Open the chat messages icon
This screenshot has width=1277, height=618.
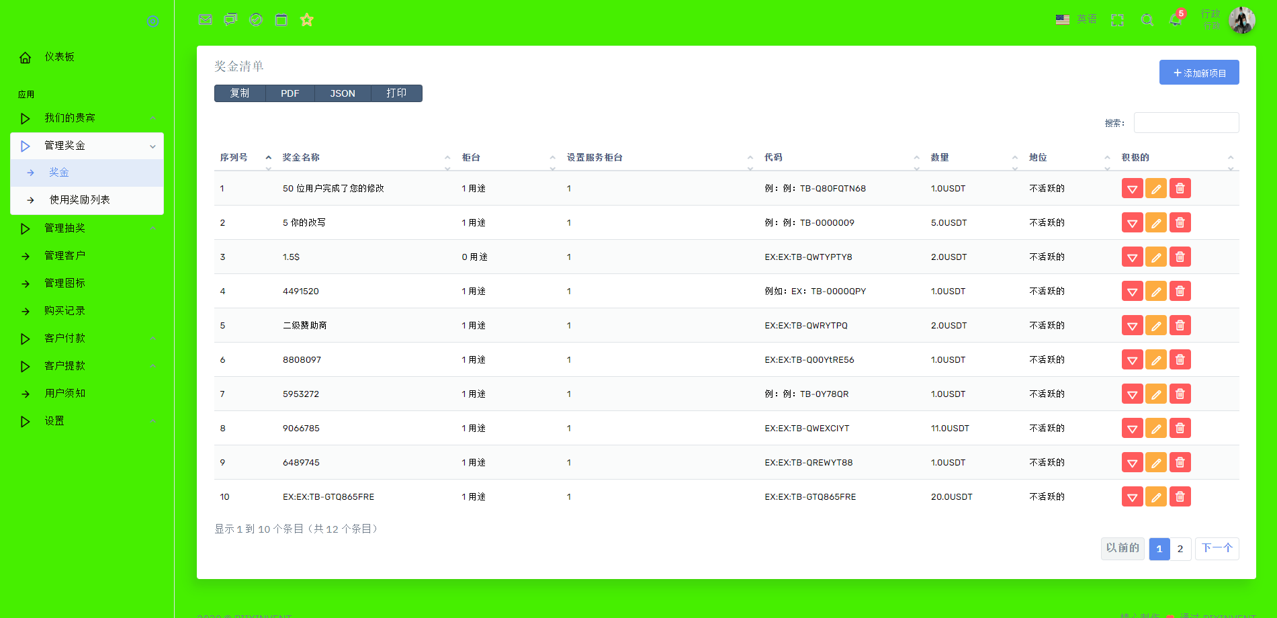coord(230,20)
